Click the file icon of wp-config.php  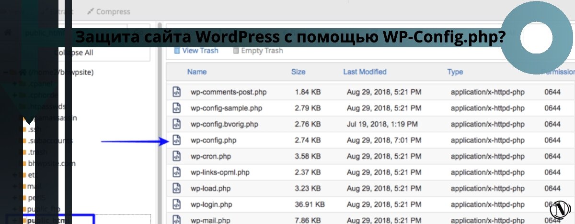click(x=177, y=140)
